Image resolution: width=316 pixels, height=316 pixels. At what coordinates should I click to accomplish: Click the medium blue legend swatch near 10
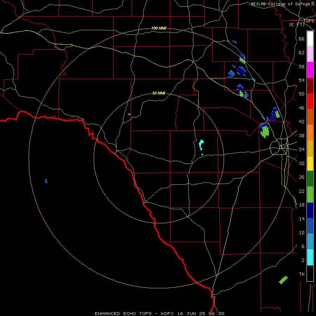click(x=310, y=226)
